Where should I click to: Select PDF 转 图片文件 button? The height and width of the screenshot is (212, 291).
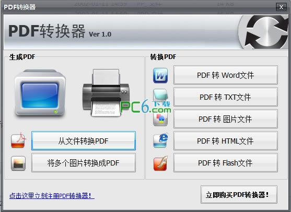[x=226, y=119]
